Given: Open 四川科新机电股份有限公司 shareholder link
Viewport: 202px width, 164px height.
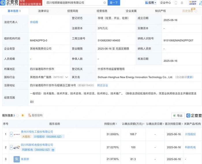Looking at the screenshot, I should coord(37,145).
